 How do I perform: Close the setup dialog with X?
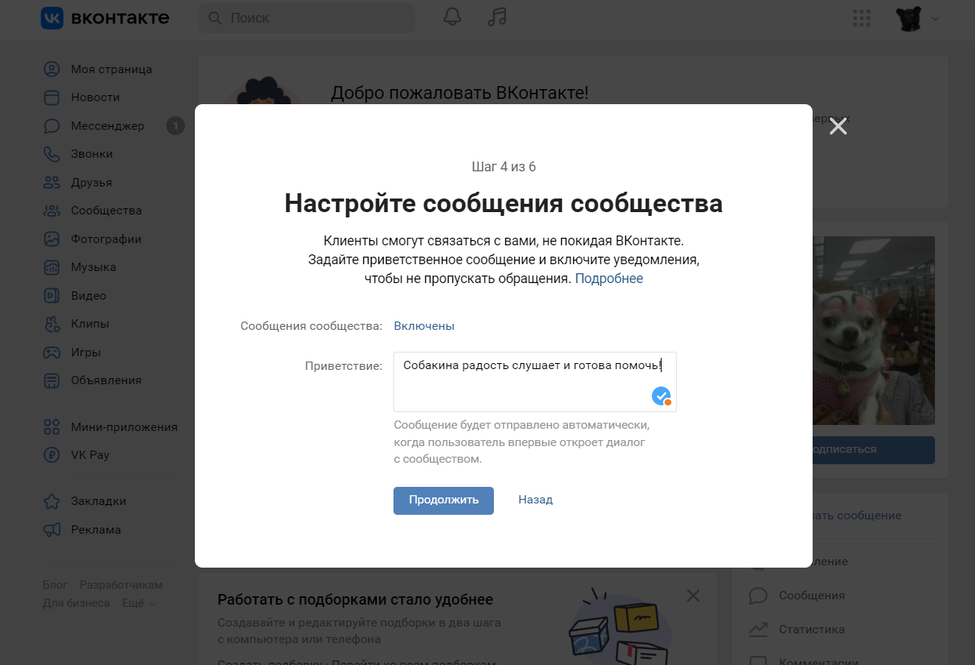point(838,127)
